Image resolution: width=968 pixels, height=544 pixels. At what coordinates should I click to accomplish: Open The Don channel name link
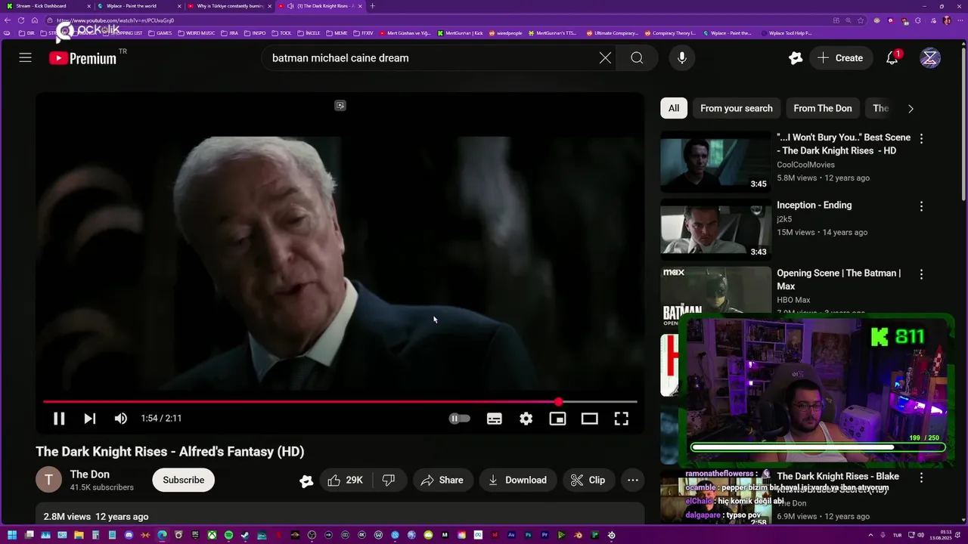click(x=90, y=474)
